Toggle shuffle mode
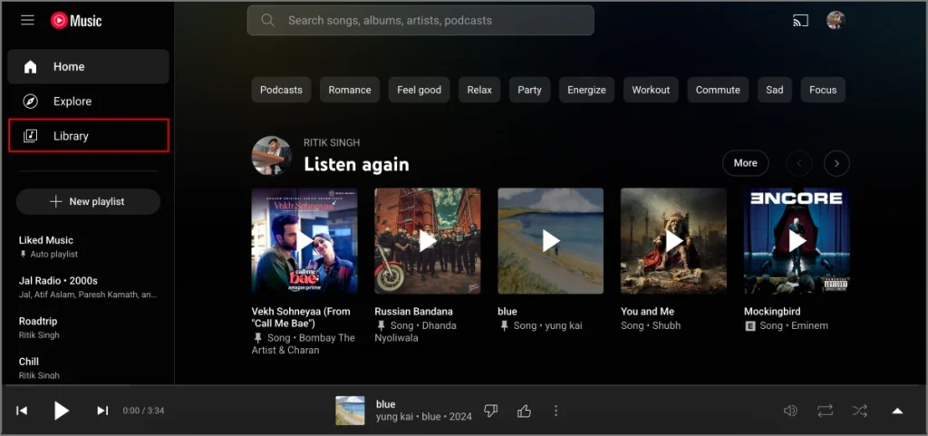928x436 pixels. tap(859, 411)
